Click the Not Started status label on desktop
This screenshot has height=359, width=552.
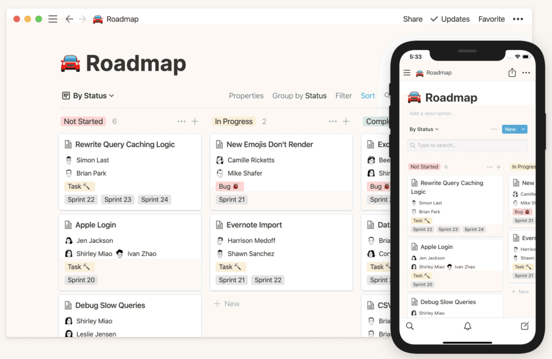pyautogui.click(x=83, y=121)
